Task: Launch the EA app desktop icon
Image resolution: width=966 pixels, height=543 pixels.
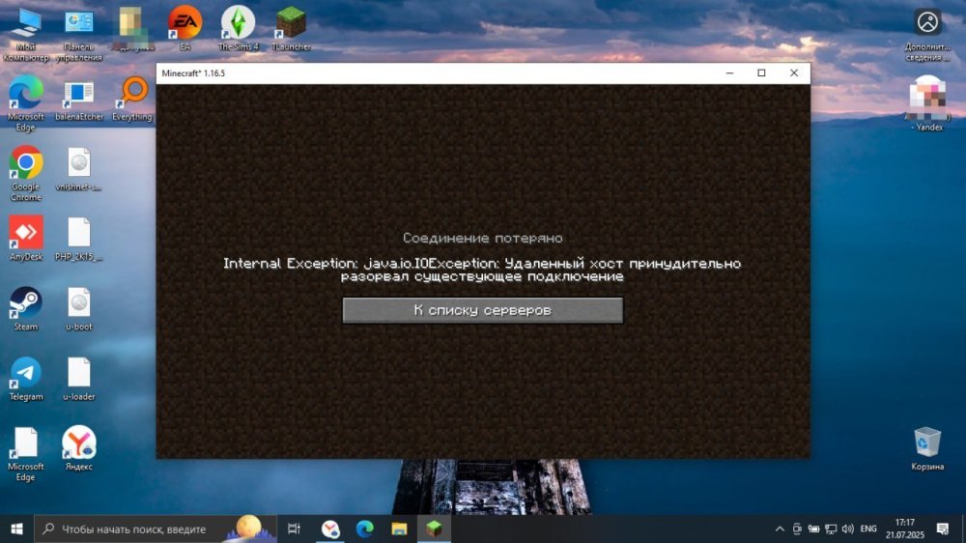Action: tap(185, 28)
